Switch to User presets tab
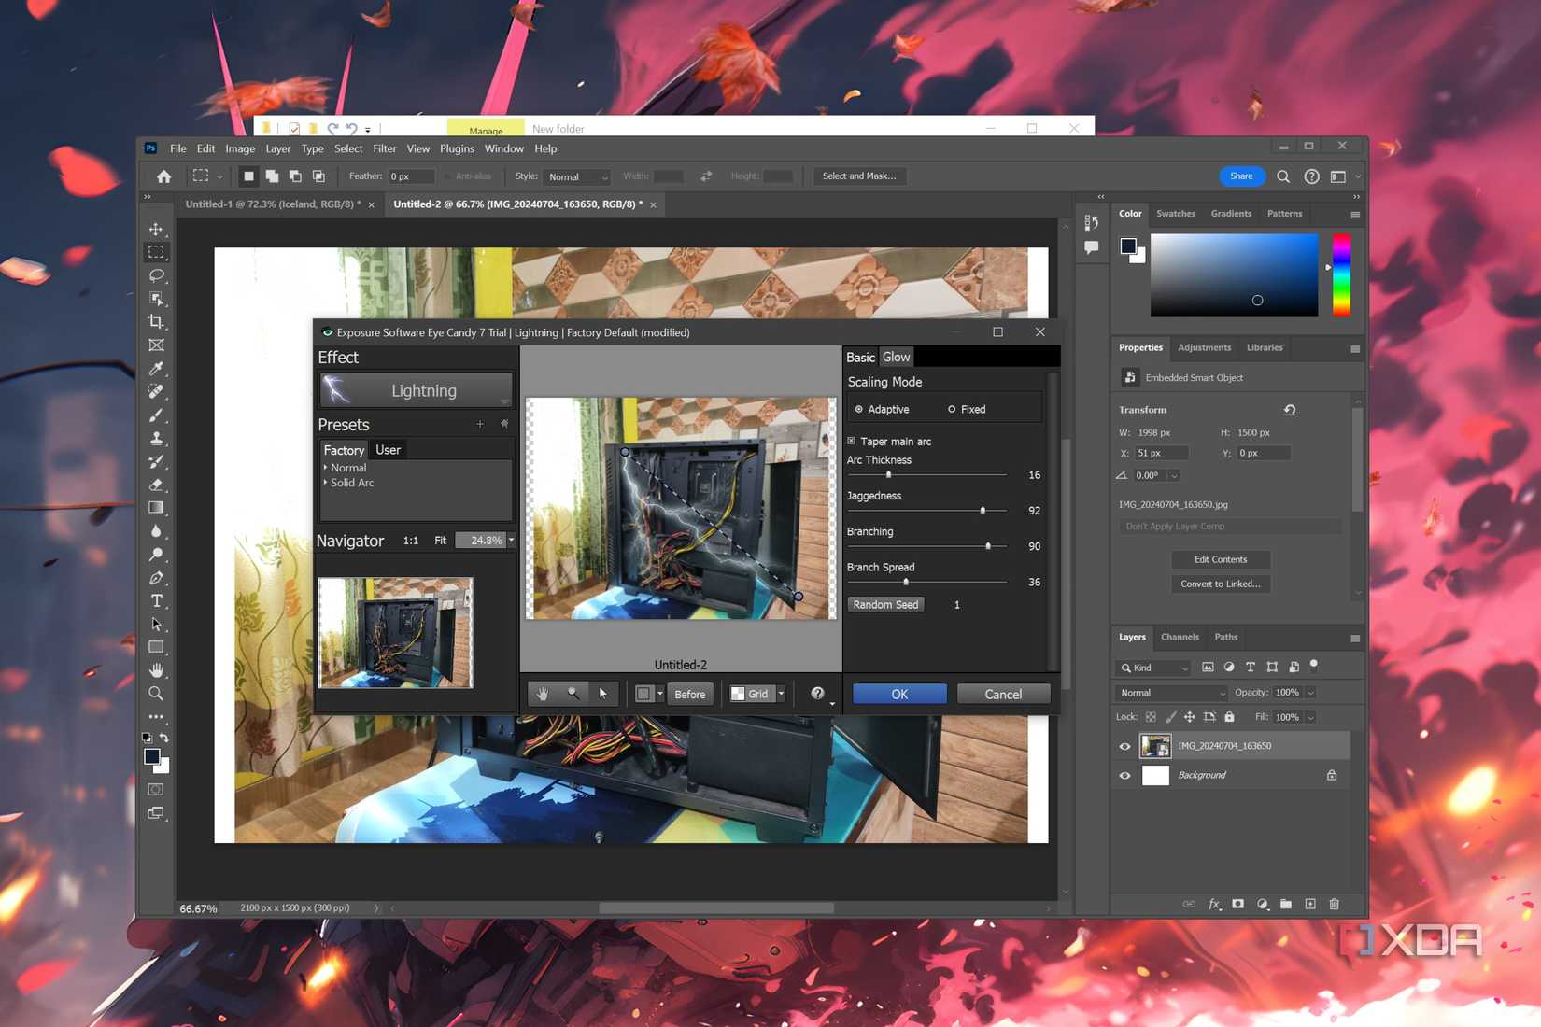This screenshot has height=1027, width=1541. [x=388, y=450]
